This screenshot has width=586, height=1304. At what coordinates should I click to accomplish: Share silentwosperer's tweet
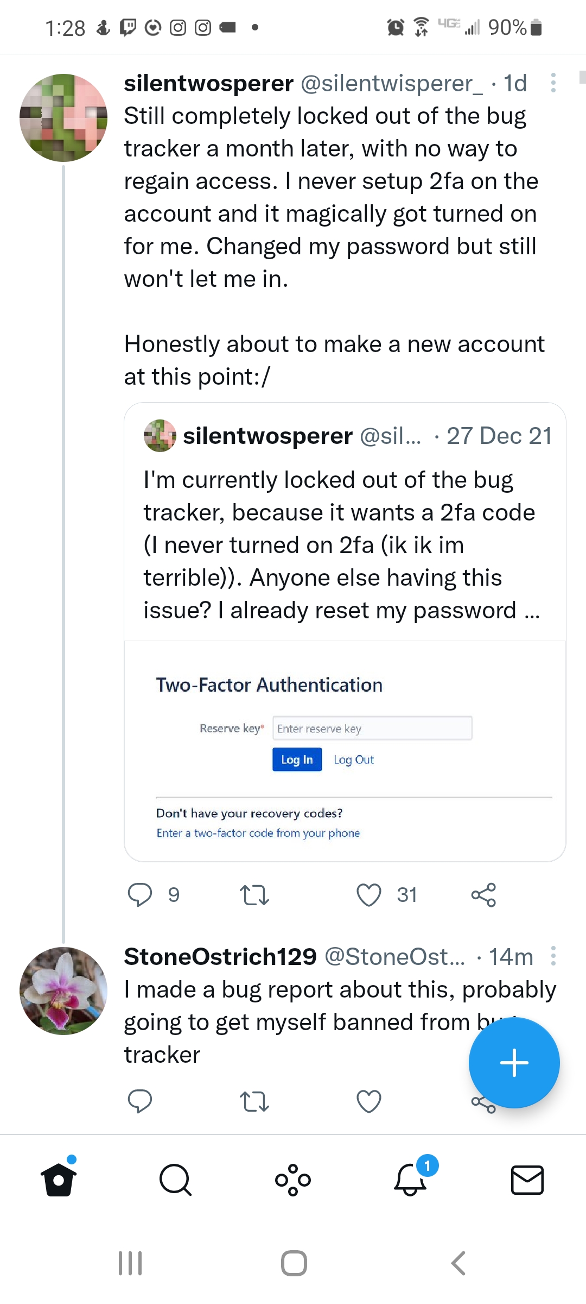click(x=483, y=895)
